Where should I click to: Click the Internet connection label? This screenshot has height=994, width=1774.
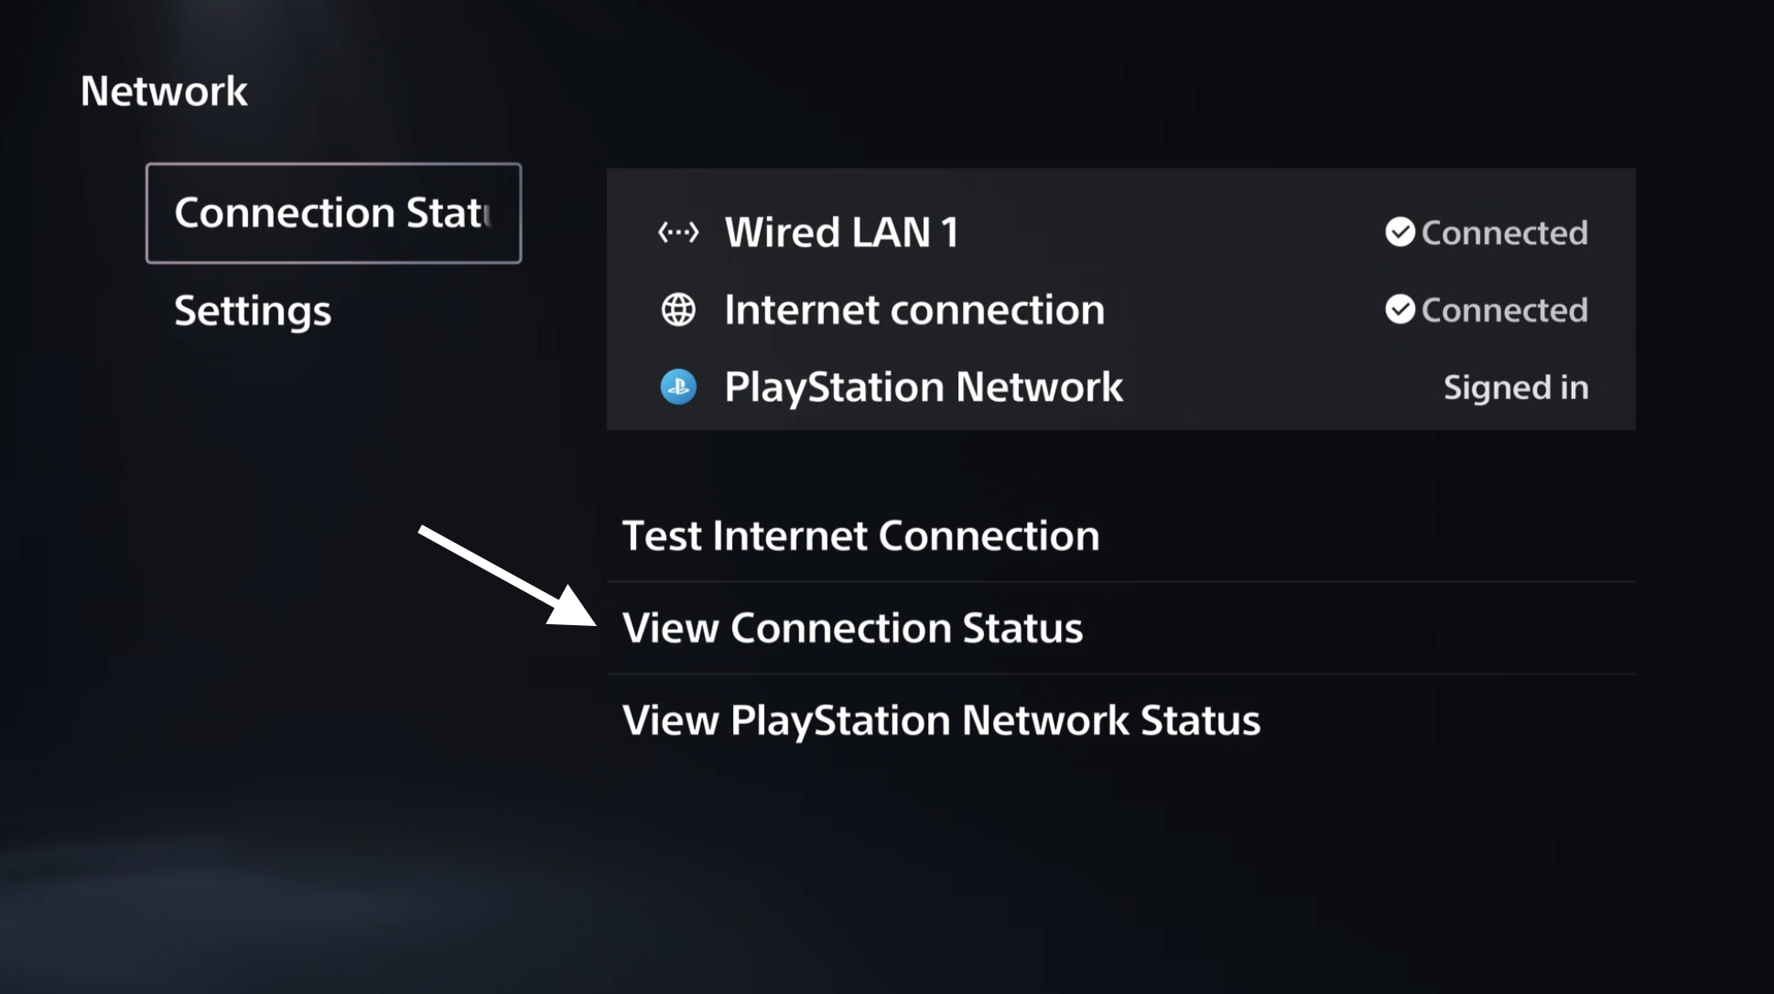click(x=914, y=310)
